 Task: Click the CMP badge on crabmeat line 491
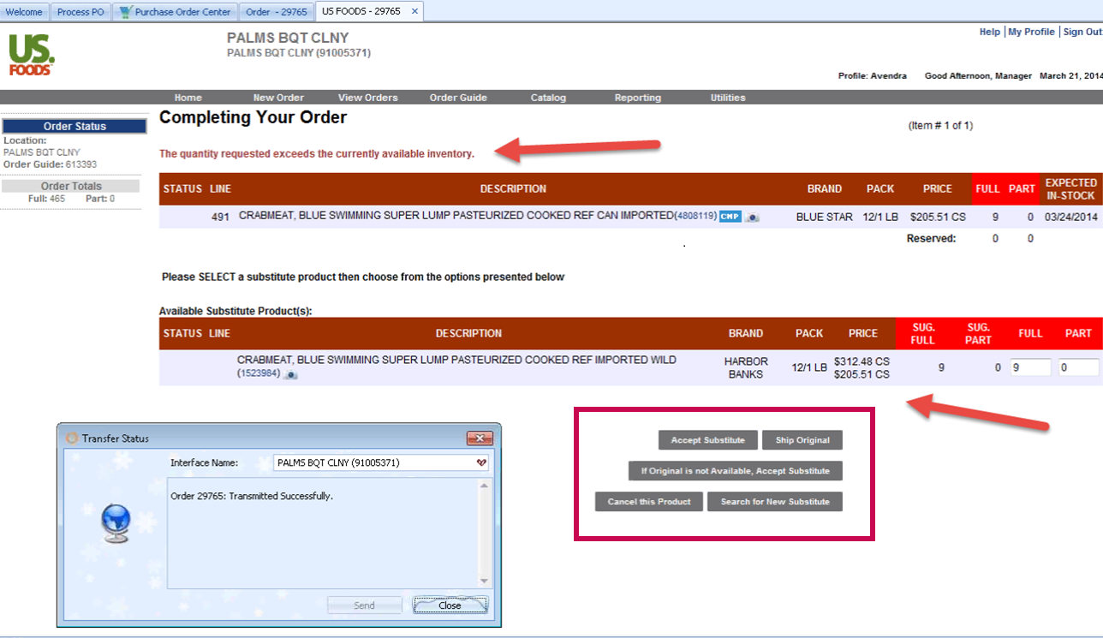(730, 217)
